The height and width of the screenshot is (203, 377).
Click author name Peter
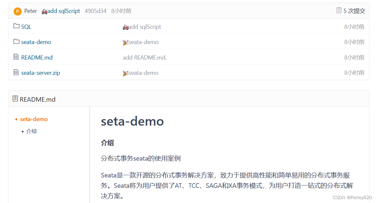pos(30,11)
